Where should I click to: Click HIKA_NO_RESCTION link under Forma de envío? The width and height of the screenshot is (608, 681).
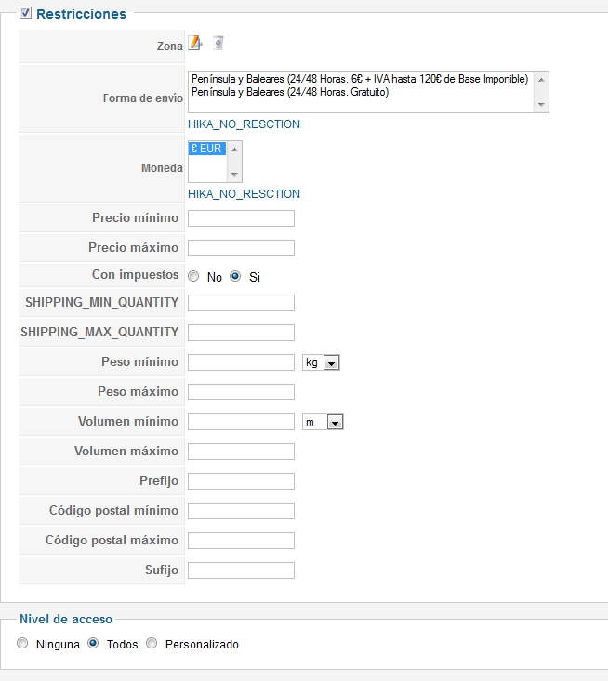click(244, 124)
